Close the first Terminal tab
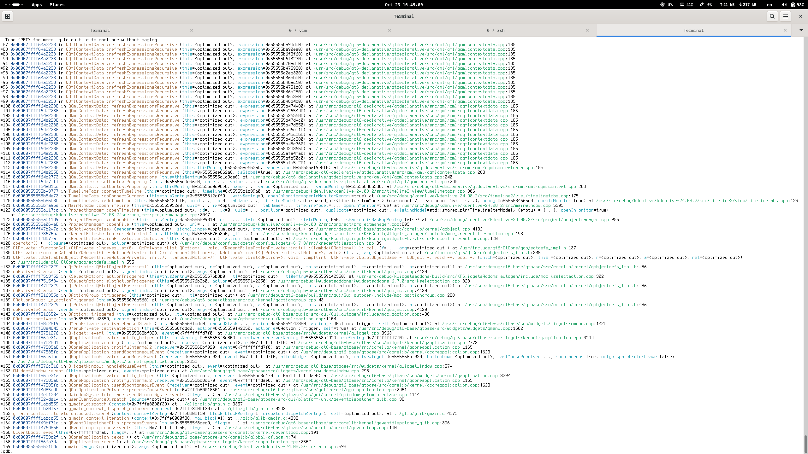 point(191,30)
